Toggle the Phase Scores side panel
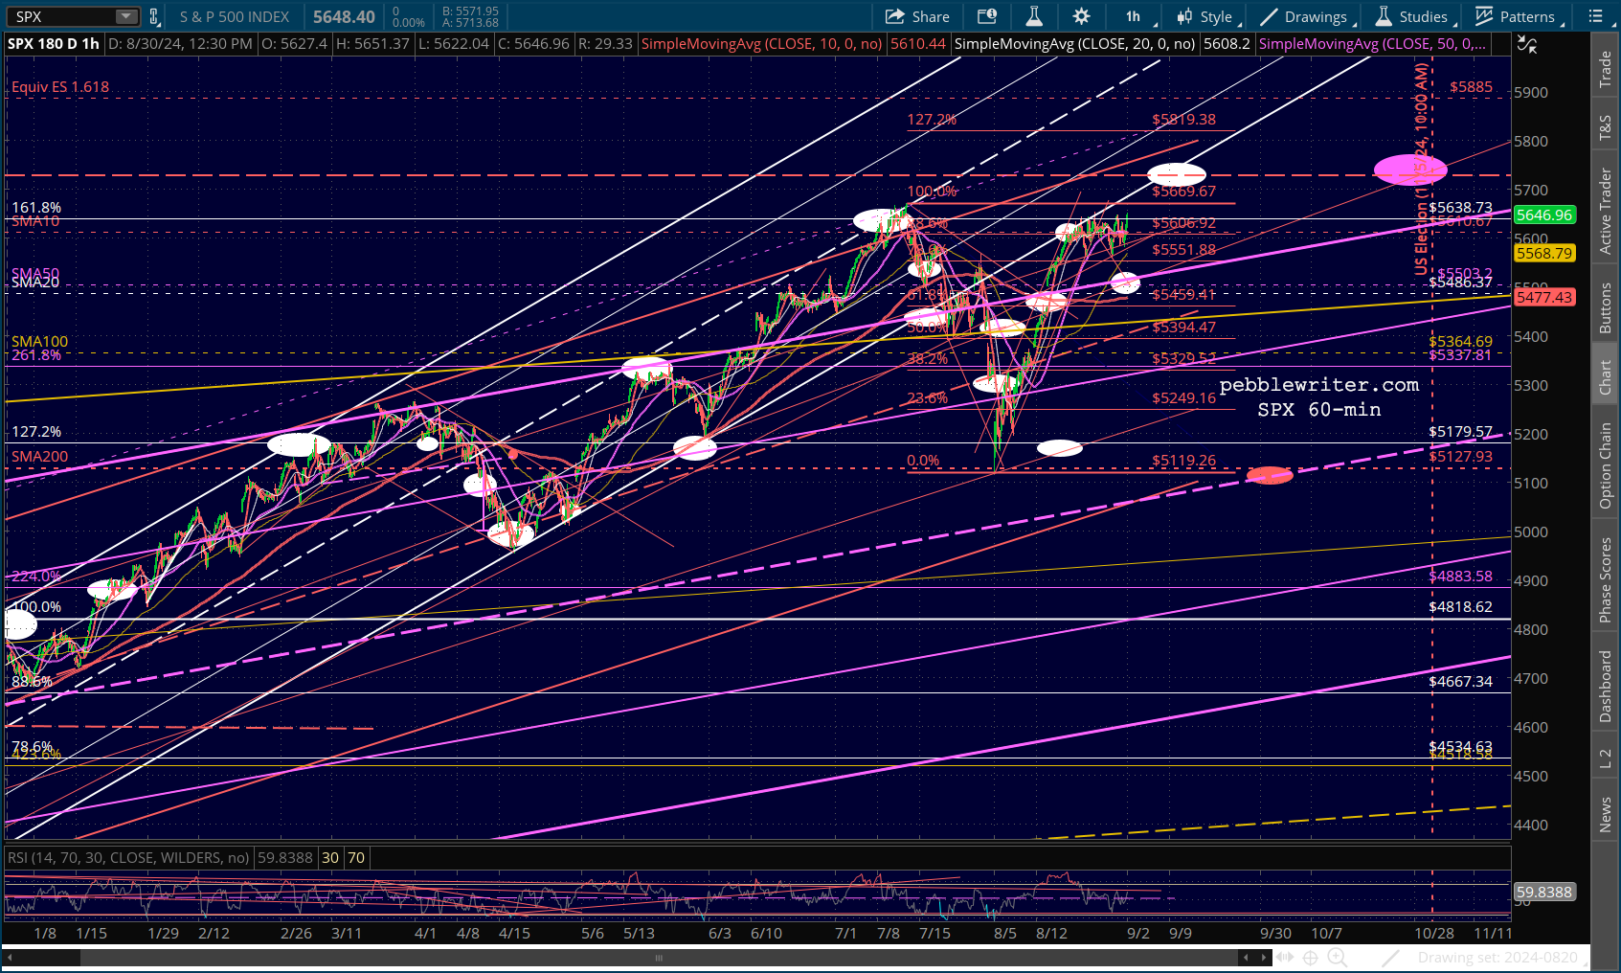Screen dimensions: 1621x973 pyautogui.click(x=1606, y=579)
